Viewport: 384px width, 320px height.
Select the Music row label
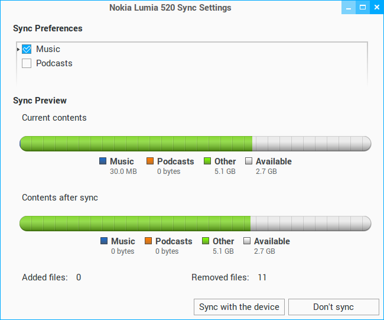click(x=48, y=49)
